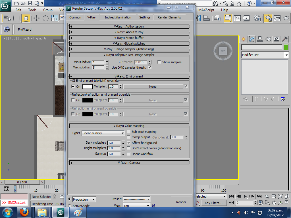Expand V-Ray:: Authorization rollout
The height and width of the screenshot is (218, 291).
point(129,26)
